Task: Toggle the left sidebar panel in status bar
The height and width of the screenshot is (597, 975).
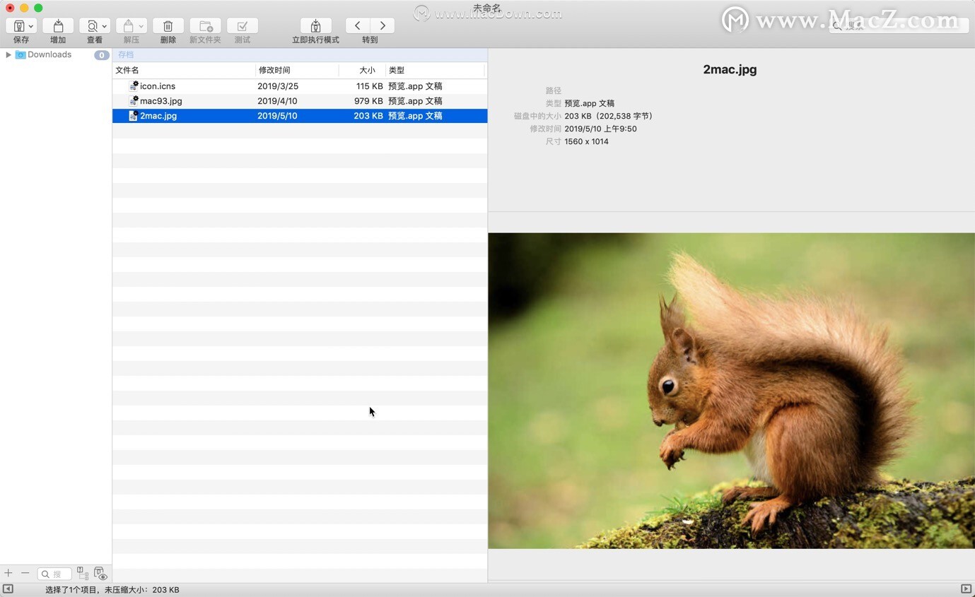Action: point(8,589)
